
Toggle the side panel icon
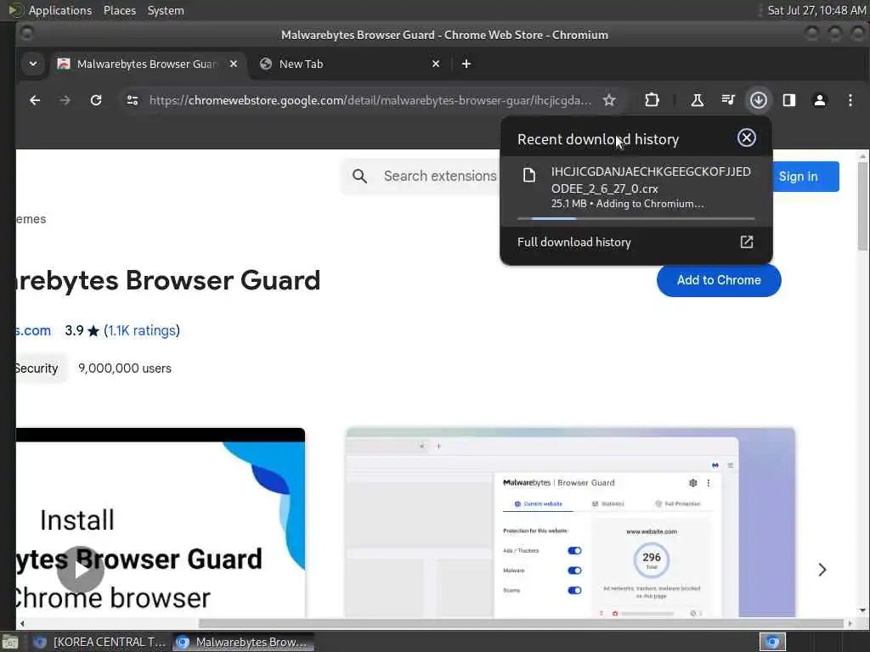(x=789, y=100)
